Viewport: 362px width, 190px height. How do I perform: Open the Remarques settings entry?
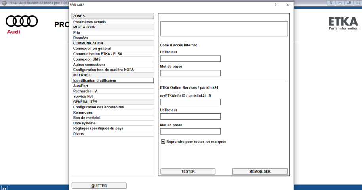point(112,112)
